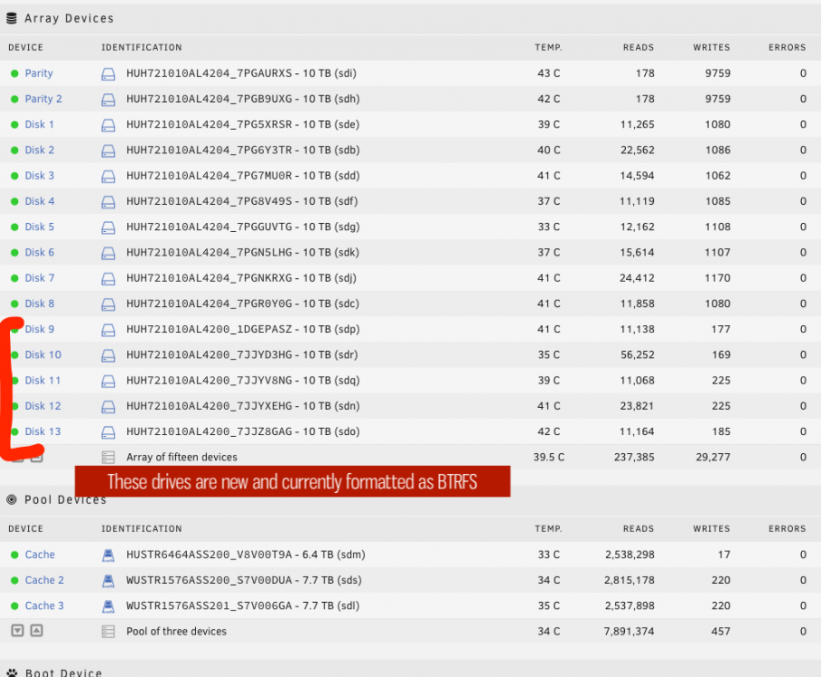Click the Disk 13 drive icon
Image resolution: width=821 pixels, height=677 pixels.
(107, 432)
